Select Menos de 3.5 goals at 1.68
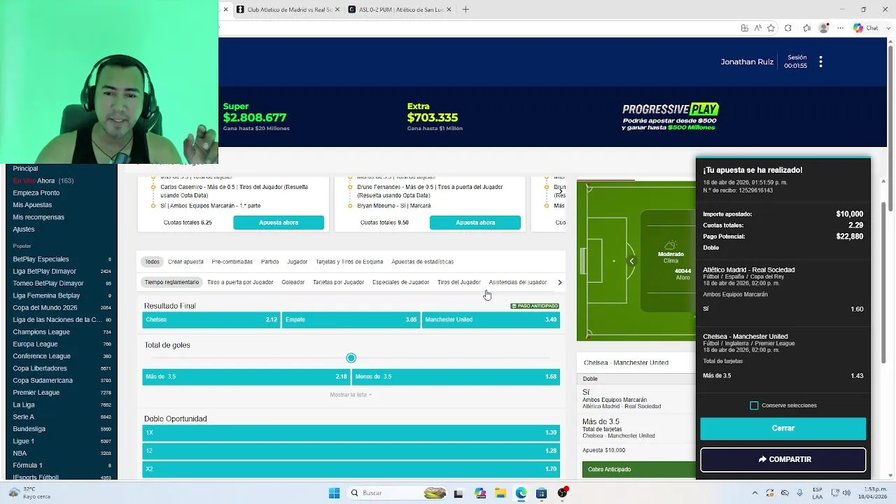Image resolution: width=896 pixels, height=504 pixels. click(x=456, y=377)
